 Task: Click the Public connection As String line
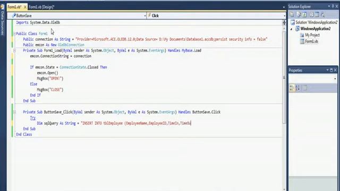[x=145, y=39]
